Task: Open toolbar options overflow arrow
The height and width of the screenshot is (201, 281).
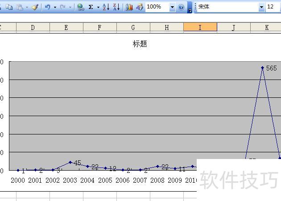Action: click(190, 7)
